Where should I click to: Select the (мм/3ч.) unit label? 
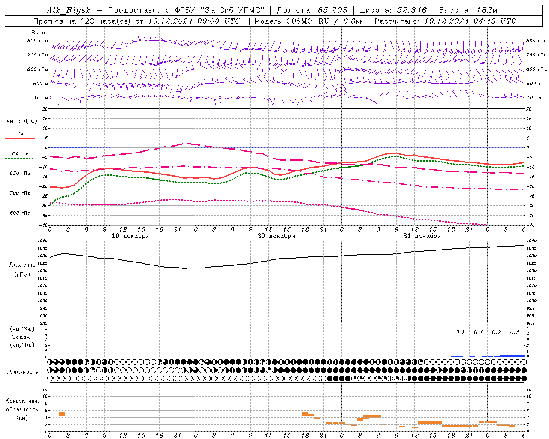[22, 329]
